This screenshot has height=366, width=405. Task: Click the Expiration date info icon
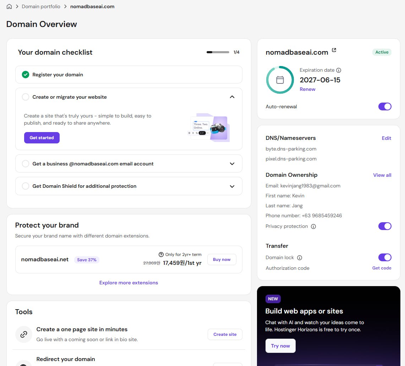(339, 70)
